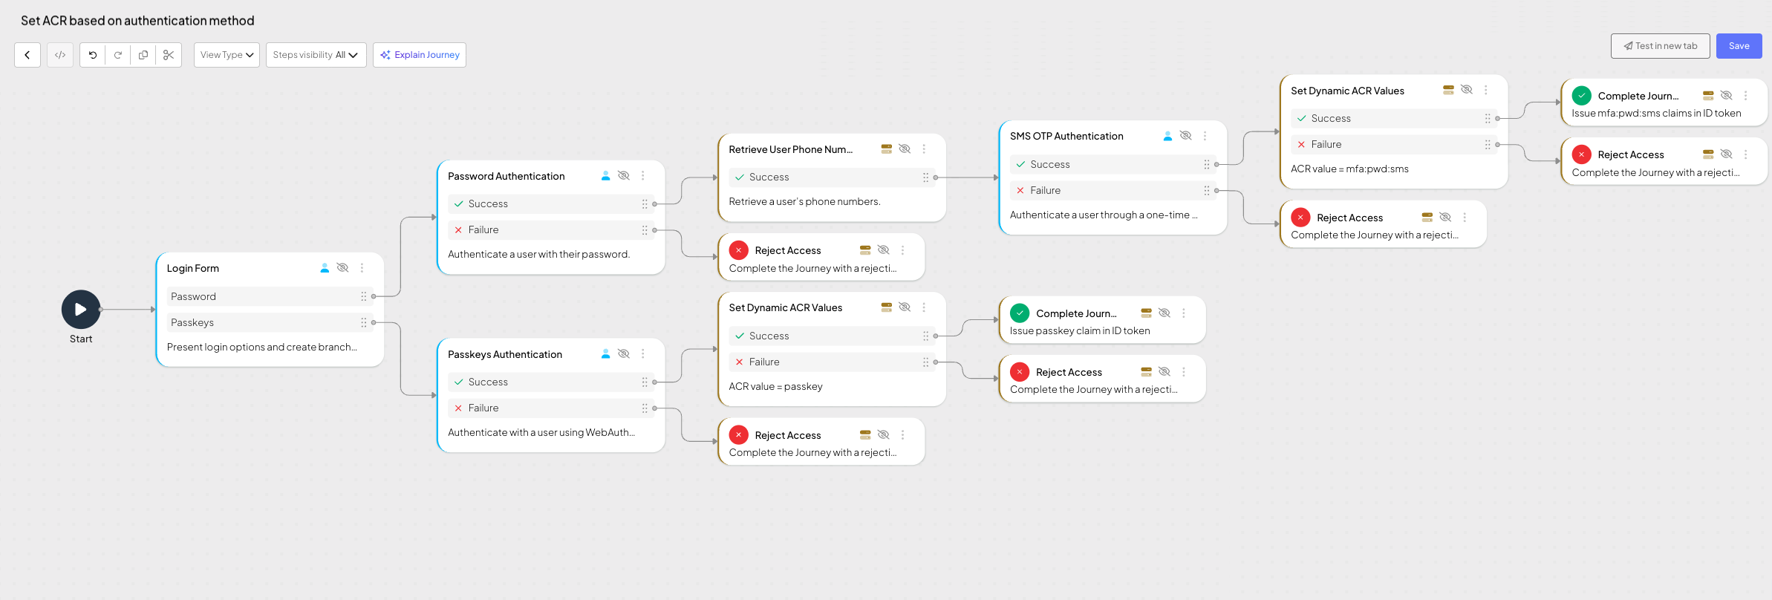
Task: Open the code view icon
Action: pyautogui.click(x=60, y=55)
